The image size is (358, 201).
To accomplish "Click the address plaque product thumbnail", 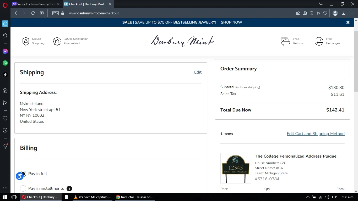I will [236, 168].
